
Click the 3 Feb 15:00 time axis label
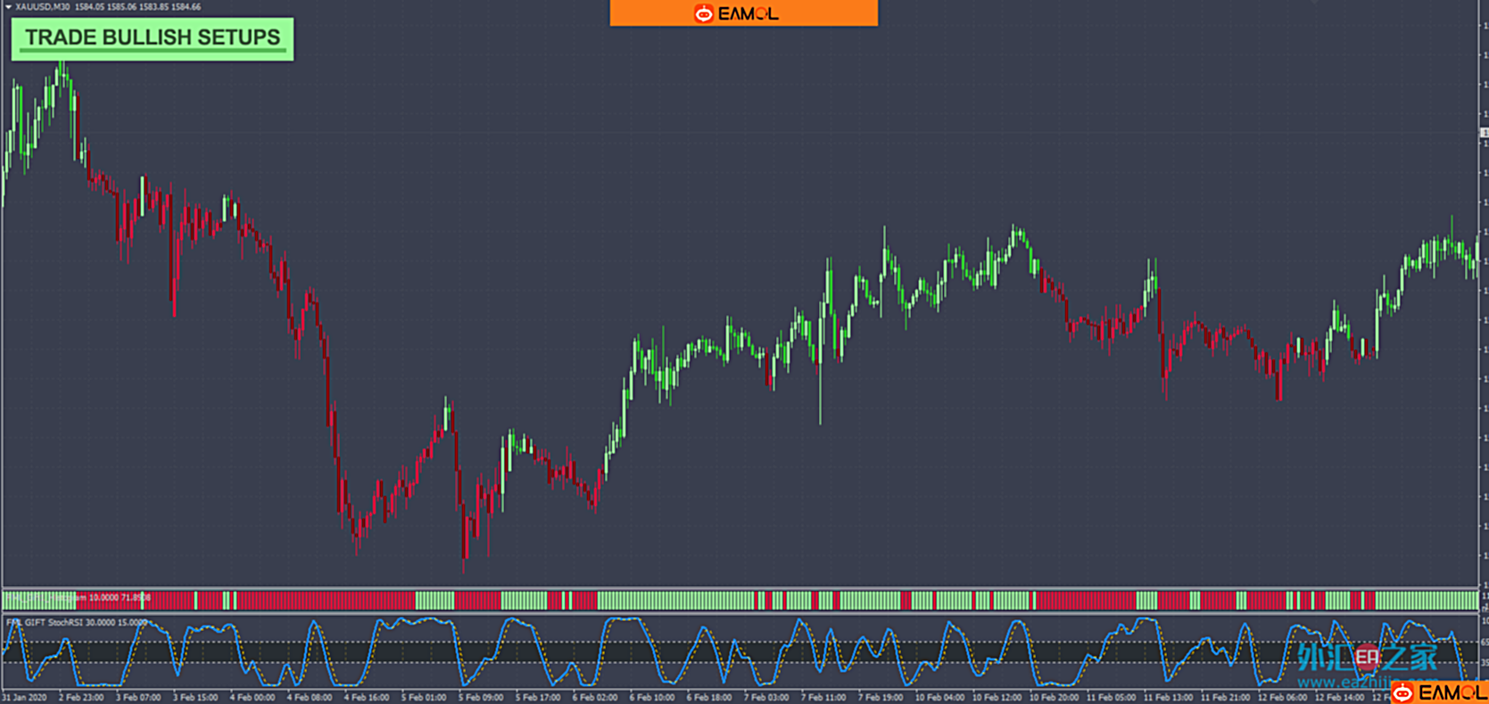(x=195, y=697)
